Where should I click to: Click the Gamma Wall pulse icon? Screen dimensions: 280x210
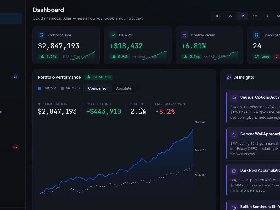click(234, 135)
